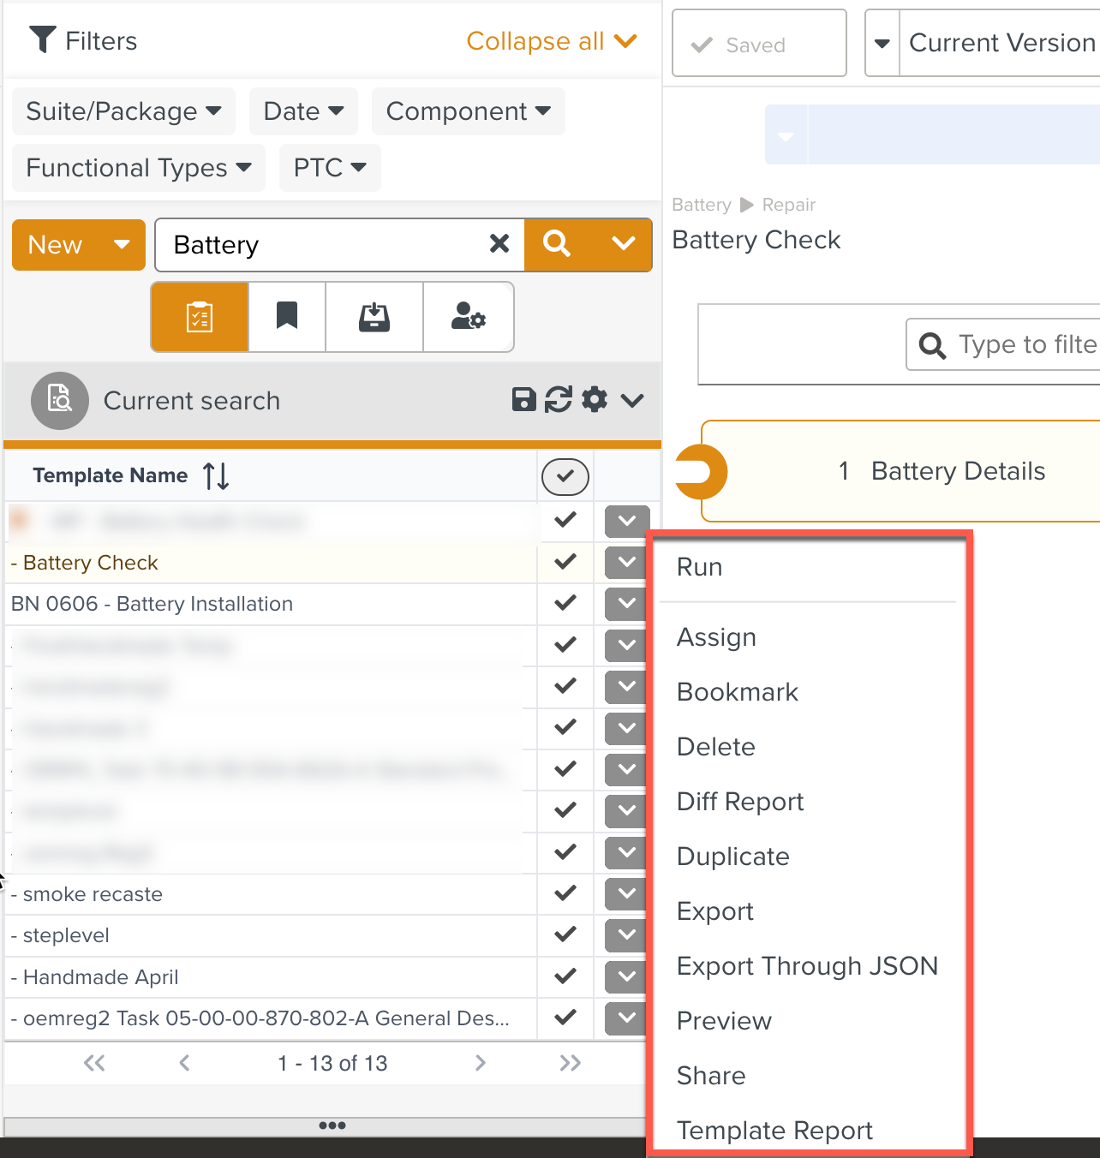Clear the Battery search text
This screenshot has height=1158, width=1100.
pos(499,244)
